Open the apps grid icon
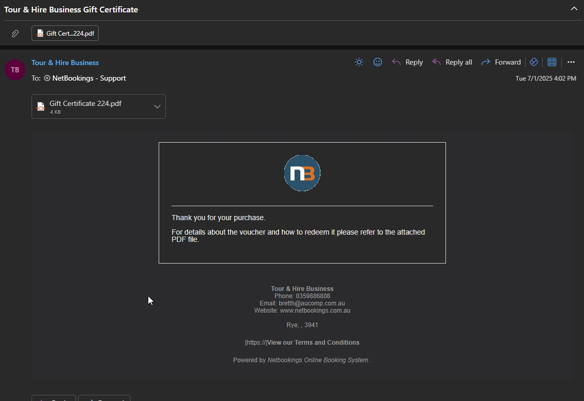This screenshot has height=401, width=584. tap(552, 62)
